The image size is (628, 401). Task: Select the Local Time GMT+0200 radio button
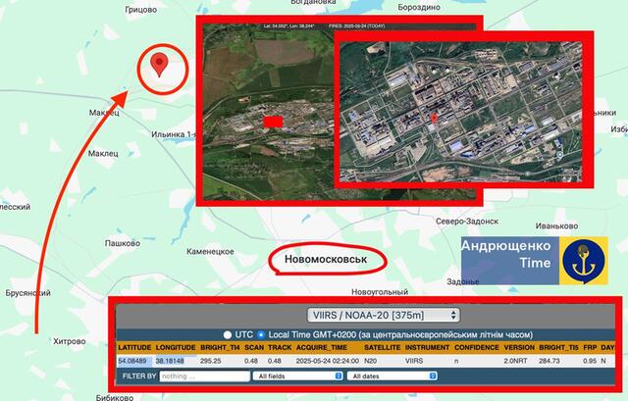[x=262, y=334]
